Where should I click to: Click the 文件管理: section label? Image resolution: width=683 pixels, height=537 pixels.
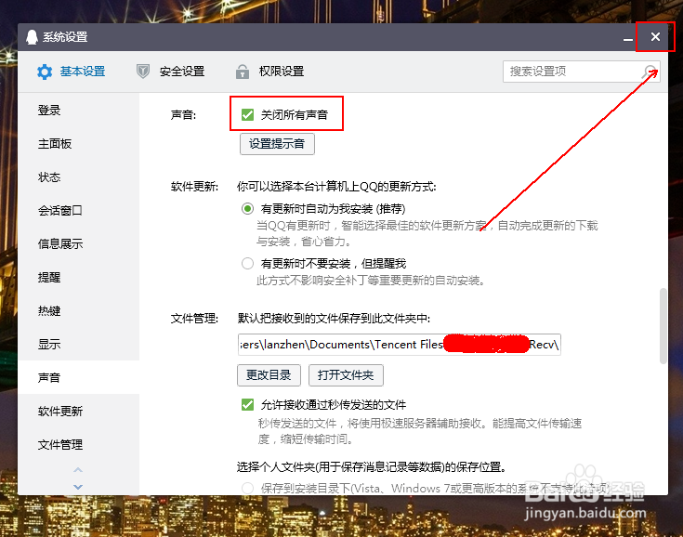point(194,319)
